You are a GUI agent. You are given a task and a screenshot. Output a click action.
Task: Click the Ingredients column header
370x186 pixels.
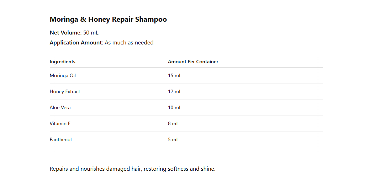coord(63,62)
